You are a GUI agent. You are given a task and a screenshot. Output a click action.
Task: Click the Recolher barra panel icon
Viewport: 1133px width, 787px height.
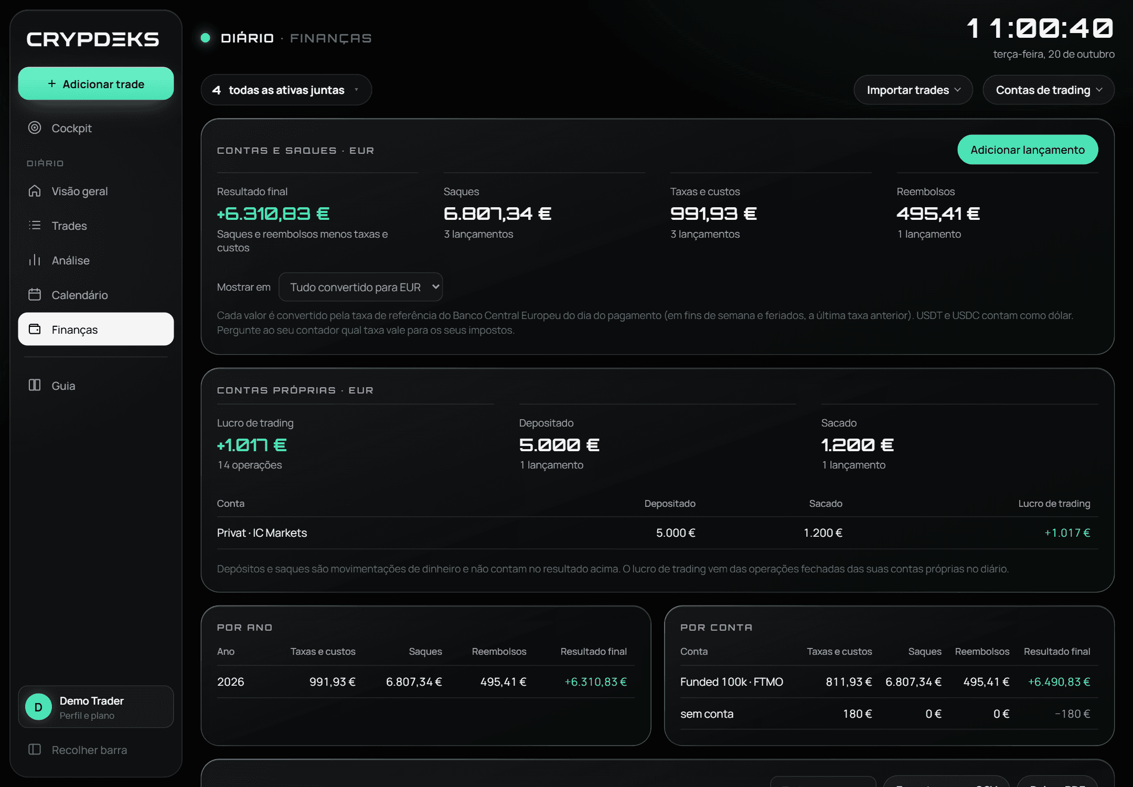coord(35,749)
